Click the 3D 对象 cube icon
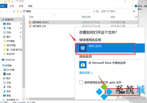Screen dimensions: 147x103 click(4, 70)
